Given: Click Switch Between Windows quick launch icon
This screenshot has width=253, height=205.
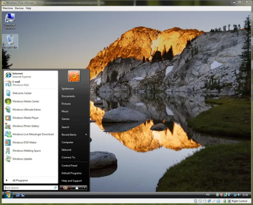Looking at the screenshot, I should click(x=23, y=195).
